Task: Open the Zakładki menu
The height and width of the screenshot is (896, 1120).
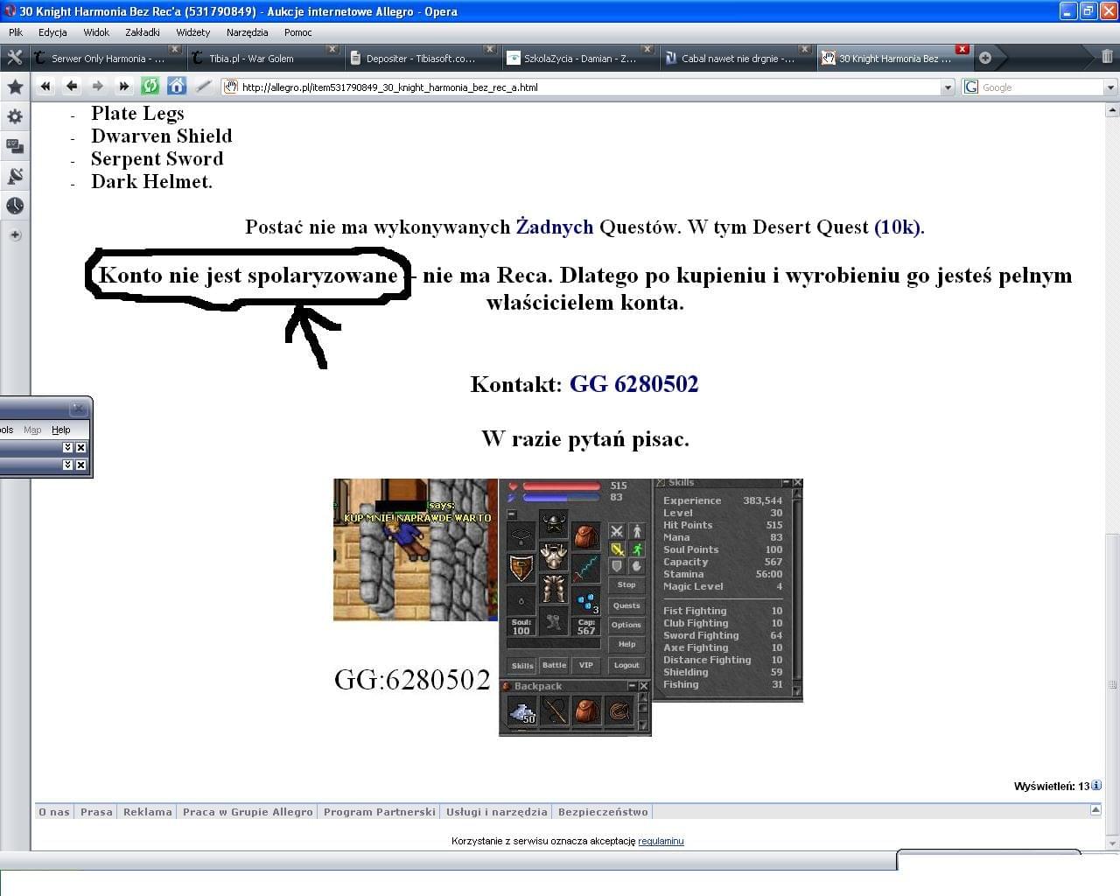Action: [x=143, y=32]
